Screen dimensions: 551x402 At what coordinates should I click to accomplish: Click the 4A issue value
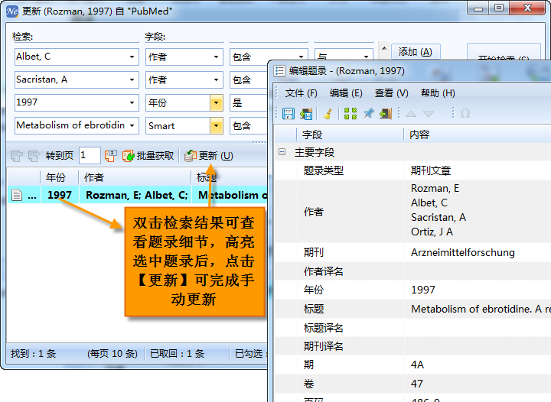pos(418,365)
